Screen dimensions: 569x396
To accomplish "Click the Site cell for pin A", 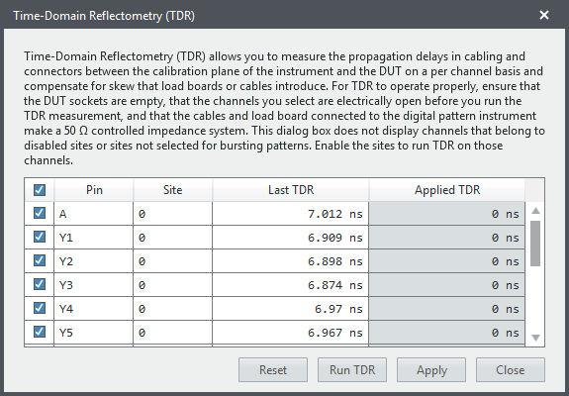I will [173, 214].
